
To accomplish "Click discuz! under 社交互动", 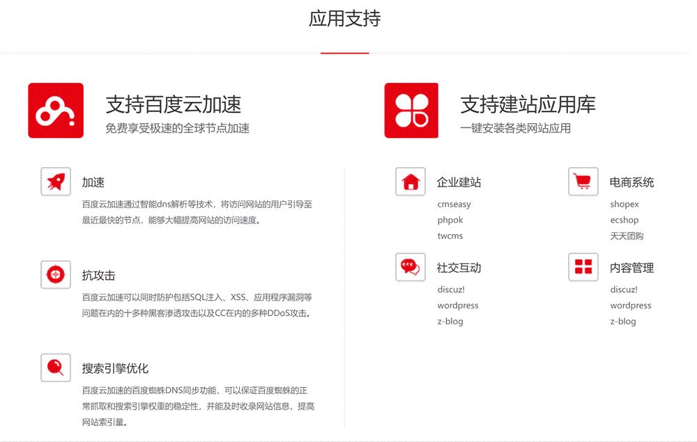I will [x=450, y=290].
